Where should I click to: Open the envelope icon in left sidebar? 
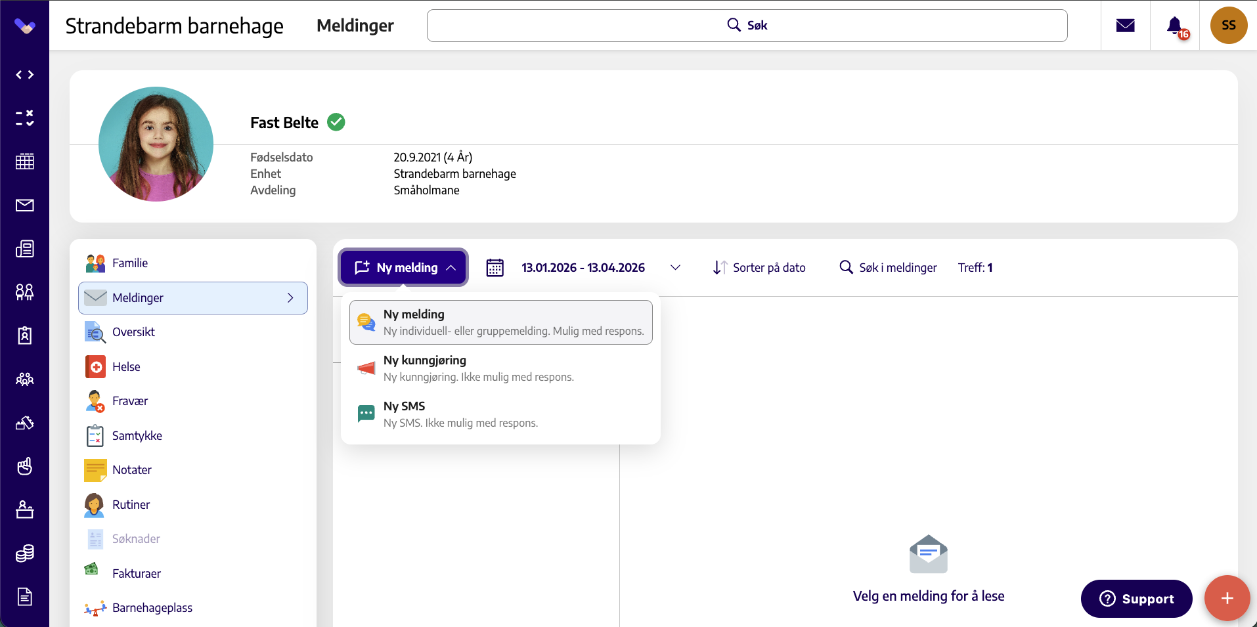click(x=24, y=205)
